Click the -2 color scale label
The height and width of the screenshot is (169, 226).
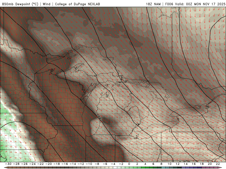121,164
